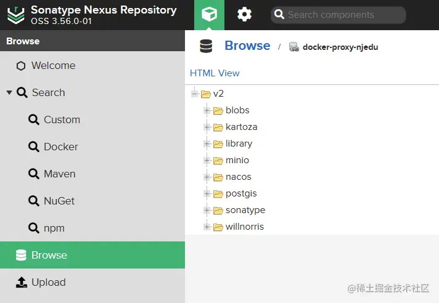Select the postgis tree item
Image resolution: width=439 pixels, height=303 pixels.
click(x=241, y=194)
